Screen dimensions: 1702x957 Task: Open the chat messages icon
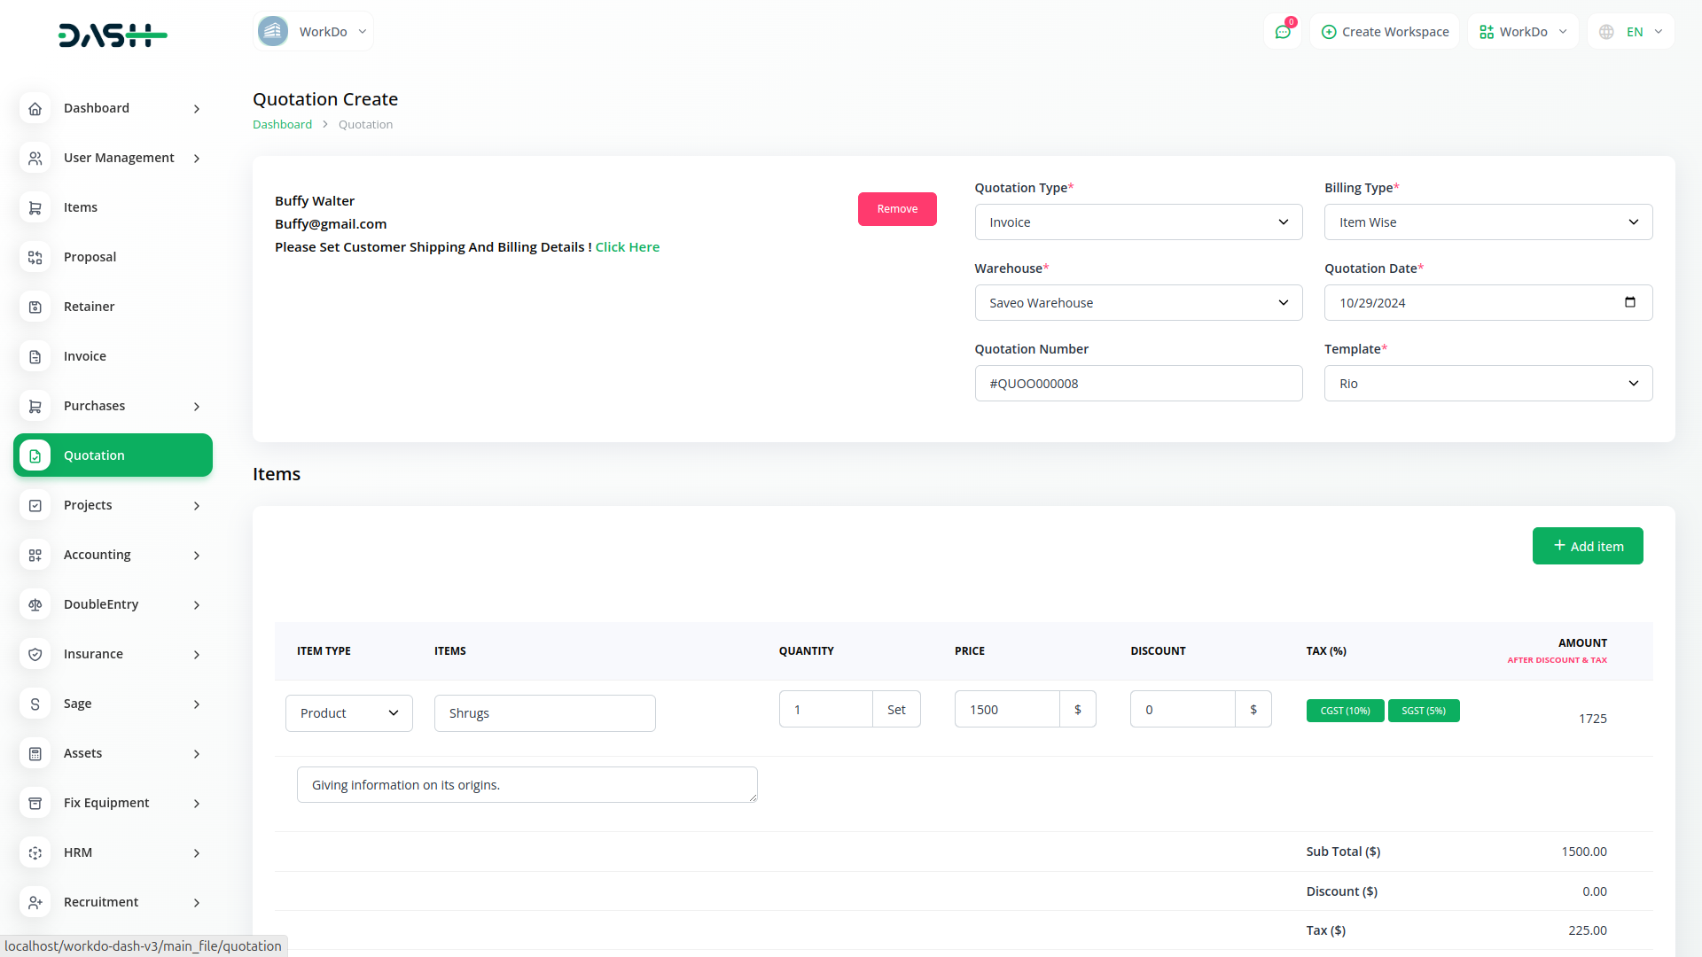point(1282,32)
